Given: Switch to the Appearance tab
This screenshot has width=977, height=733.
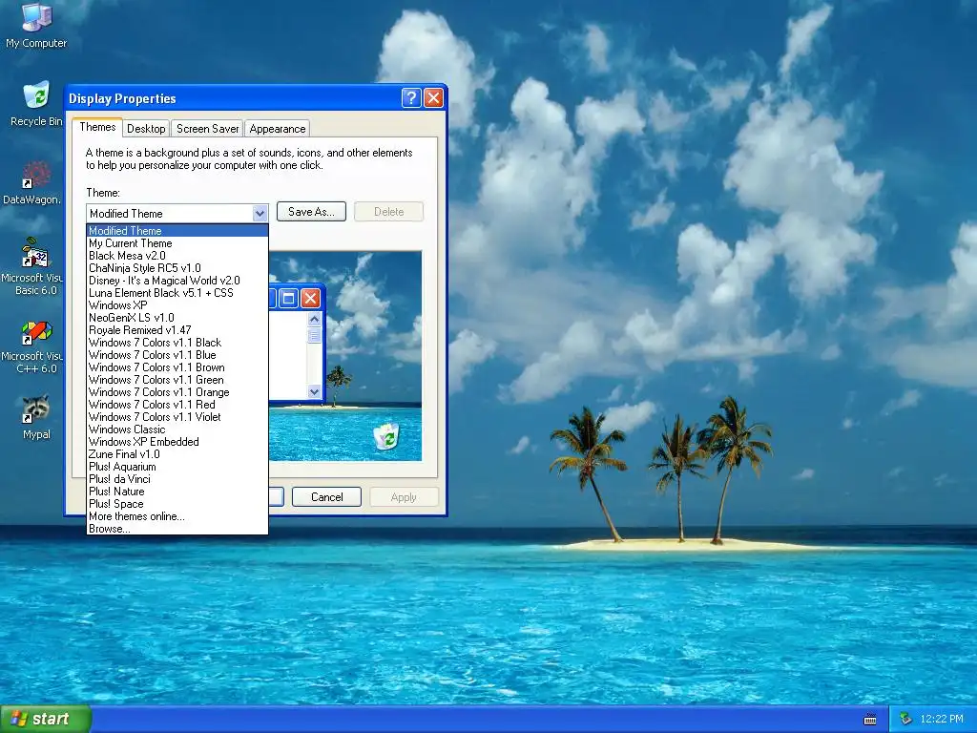Looking at the screenshot, I should point(278,129).
